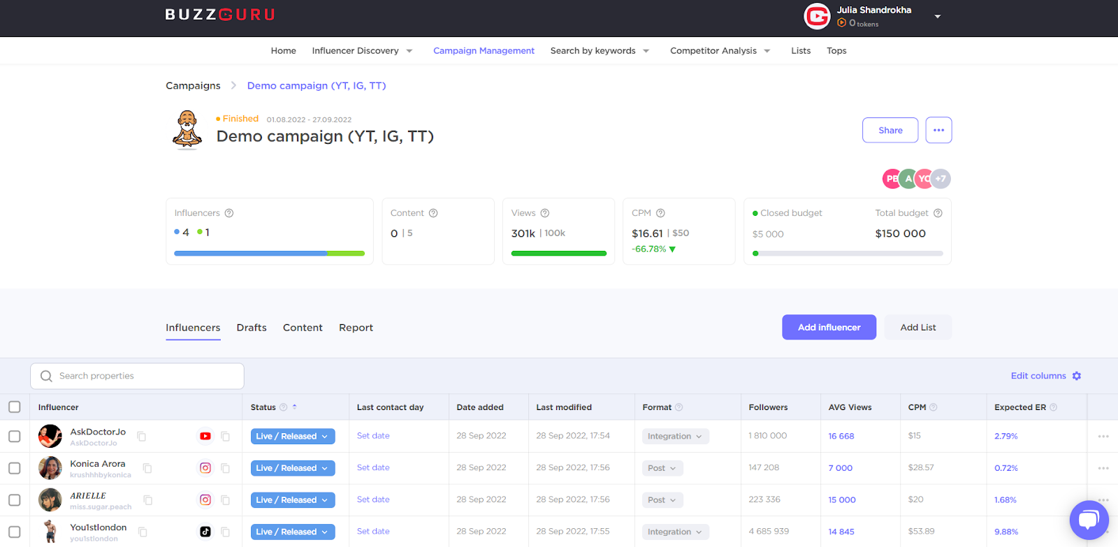Toggle the select-all checkbox in table header
The width and height of the screenshot is (1118, 547).
click(15, 407)
